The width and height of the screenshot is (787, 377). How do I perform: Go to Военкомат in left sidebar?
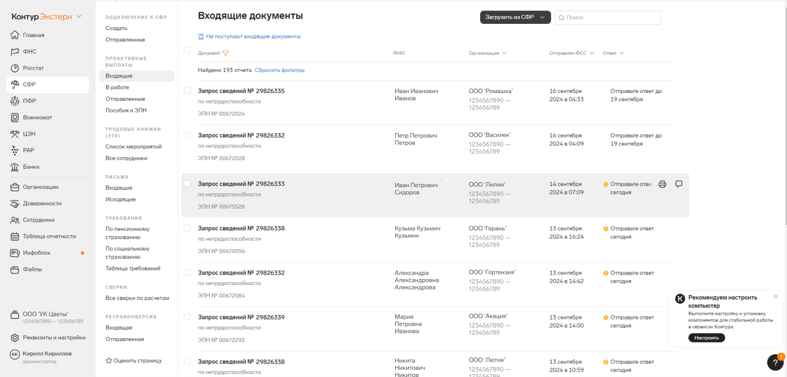(x=37, y=117)
